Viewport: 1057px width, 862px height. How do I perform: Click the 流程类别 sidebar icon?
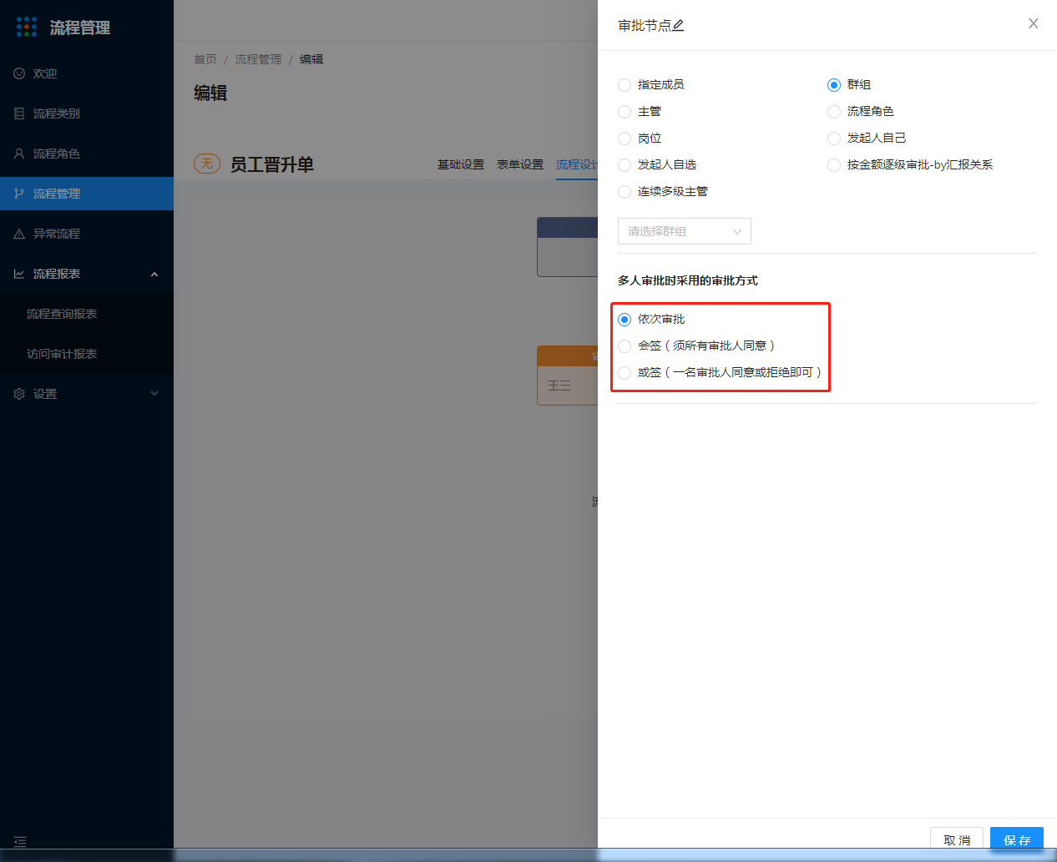pos(19,113)
